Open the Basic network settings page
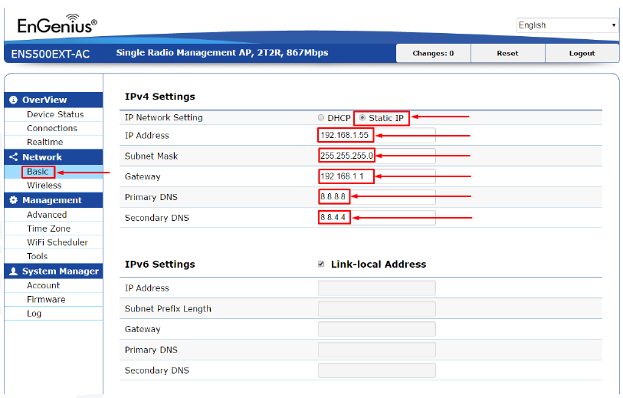Screen dimensions: 623x398 tap(38, 172)
